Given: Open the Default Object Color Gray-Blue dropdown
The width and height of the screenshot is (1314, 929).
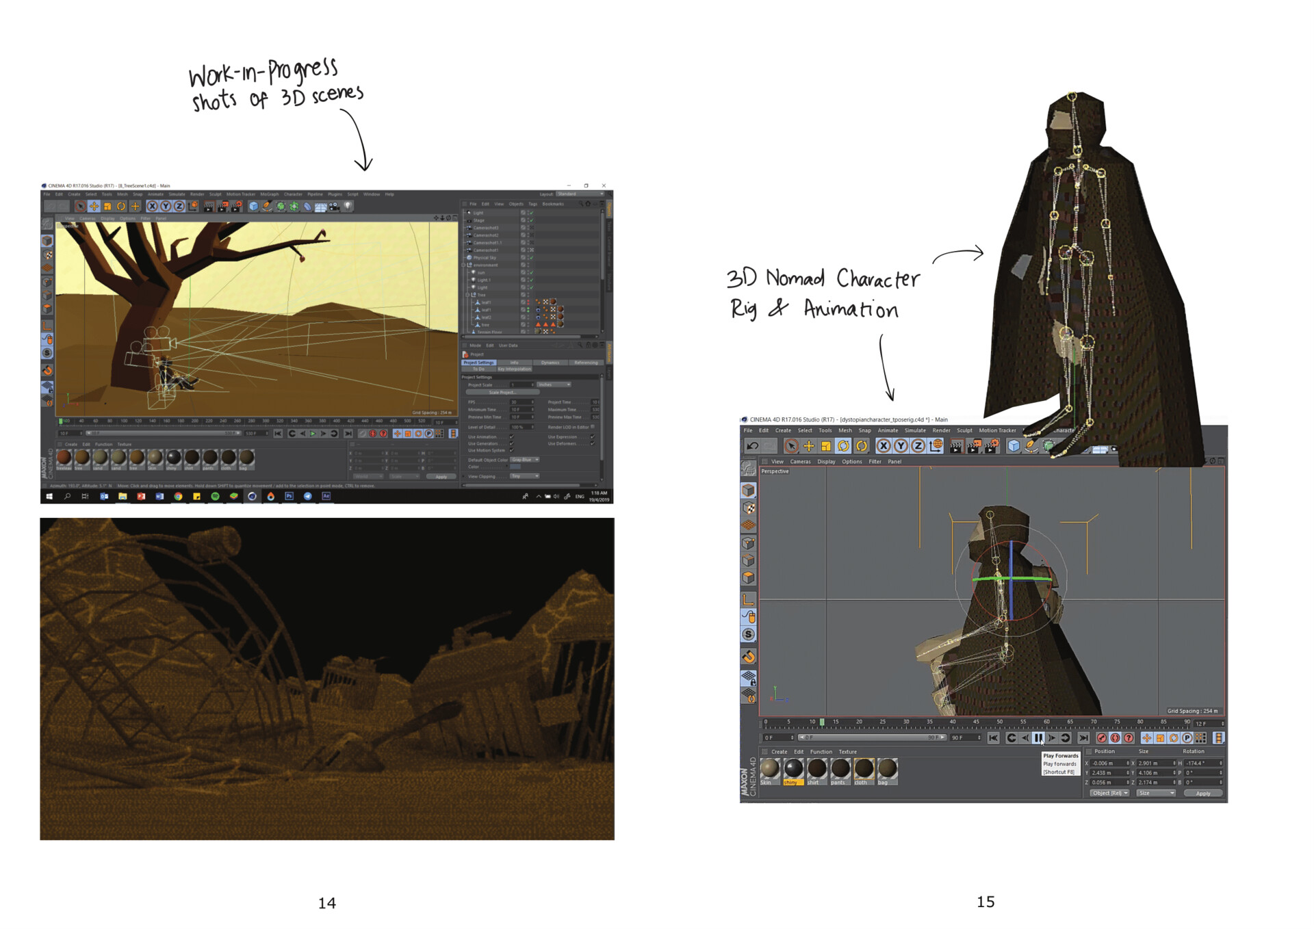Looking at the screenshot, I should coord(525,460).
